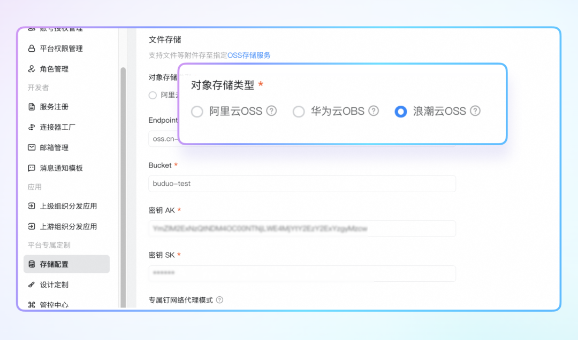The image size is (578, 340).
Task: Click the database icon beside 存储配置
Action: [32, 264]
